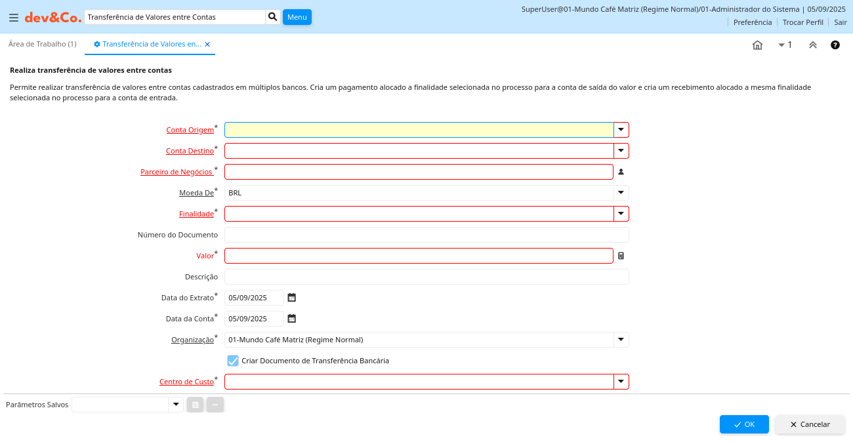Collapse header with double chevron icon
The image size is (853, 442).
(812, 45)
